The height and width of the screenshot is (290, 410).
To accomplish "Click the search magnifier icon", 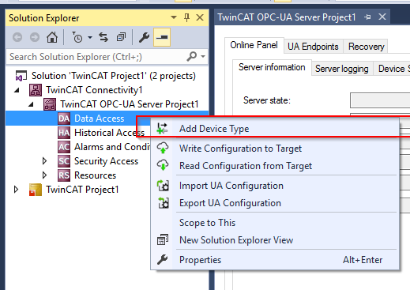I will (x=191, y=56).
